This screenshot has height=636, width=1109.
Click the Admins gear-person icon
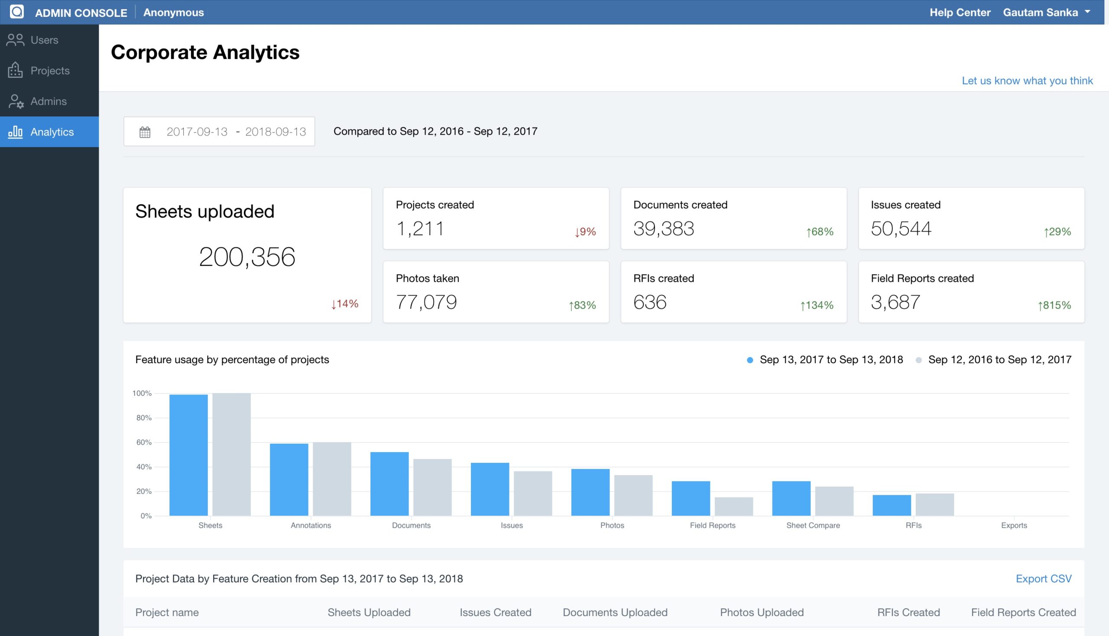coord(16,101)
